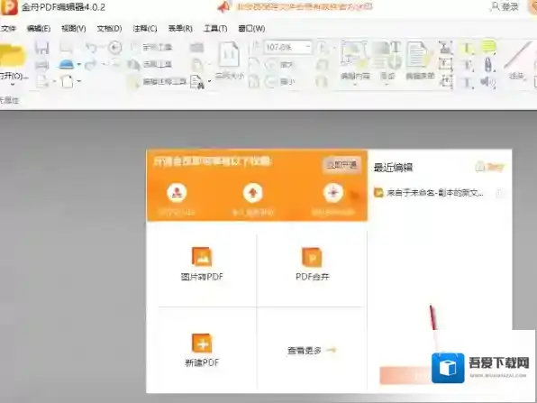Select the text box tool icon

pyautogui.click(x=446, y=64)
